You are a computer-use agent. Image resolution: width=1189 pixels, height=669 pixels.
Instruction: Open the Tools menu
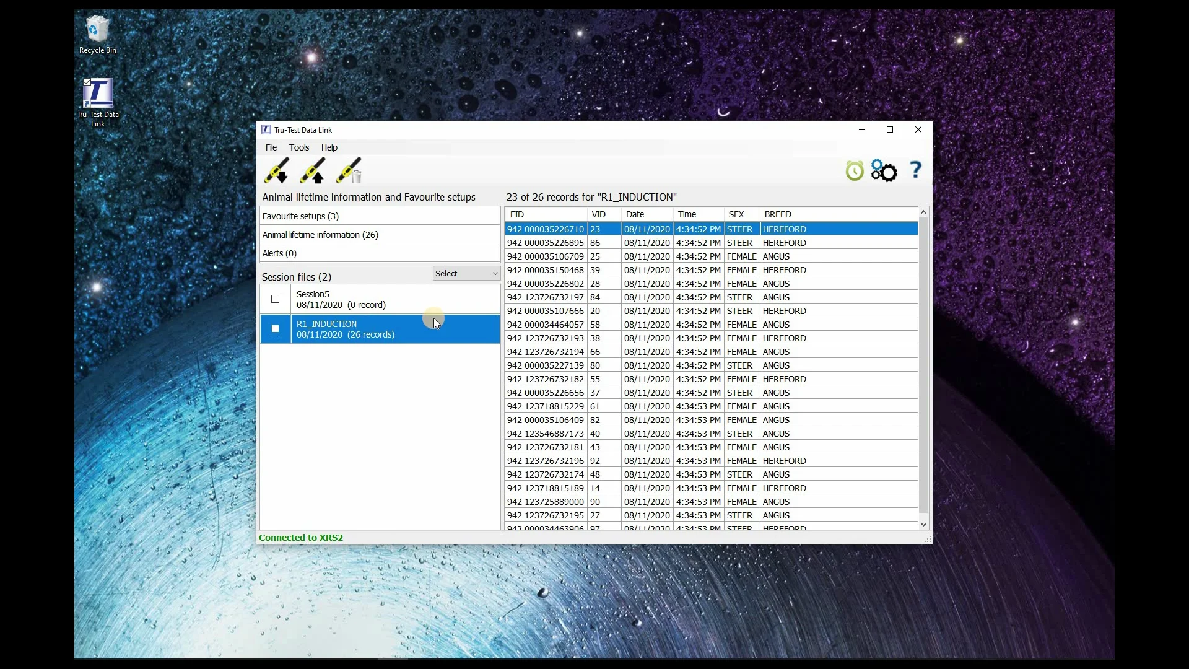(x=299, y=147)
